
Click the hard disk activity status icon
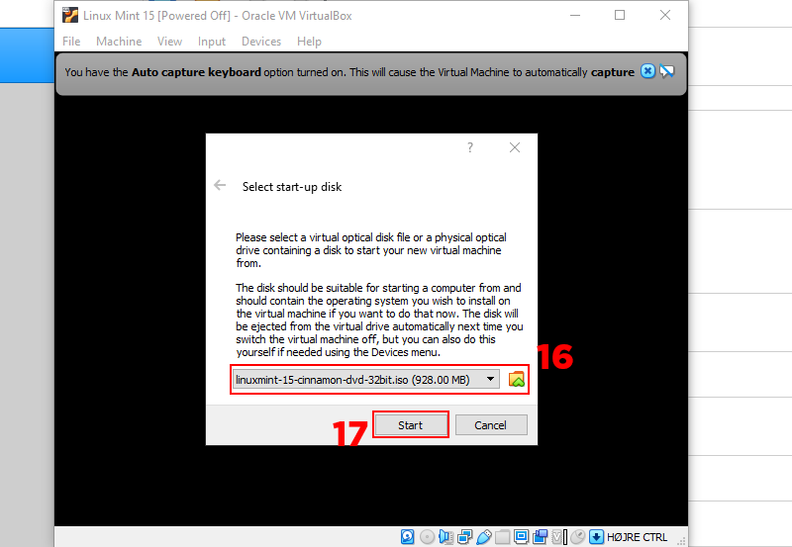[x=408, y=537]
